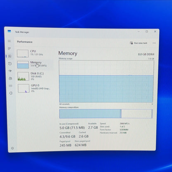Viewport: 172px width, 172px height.
Task: Open the App history page icon
Action: pos(10,64)
